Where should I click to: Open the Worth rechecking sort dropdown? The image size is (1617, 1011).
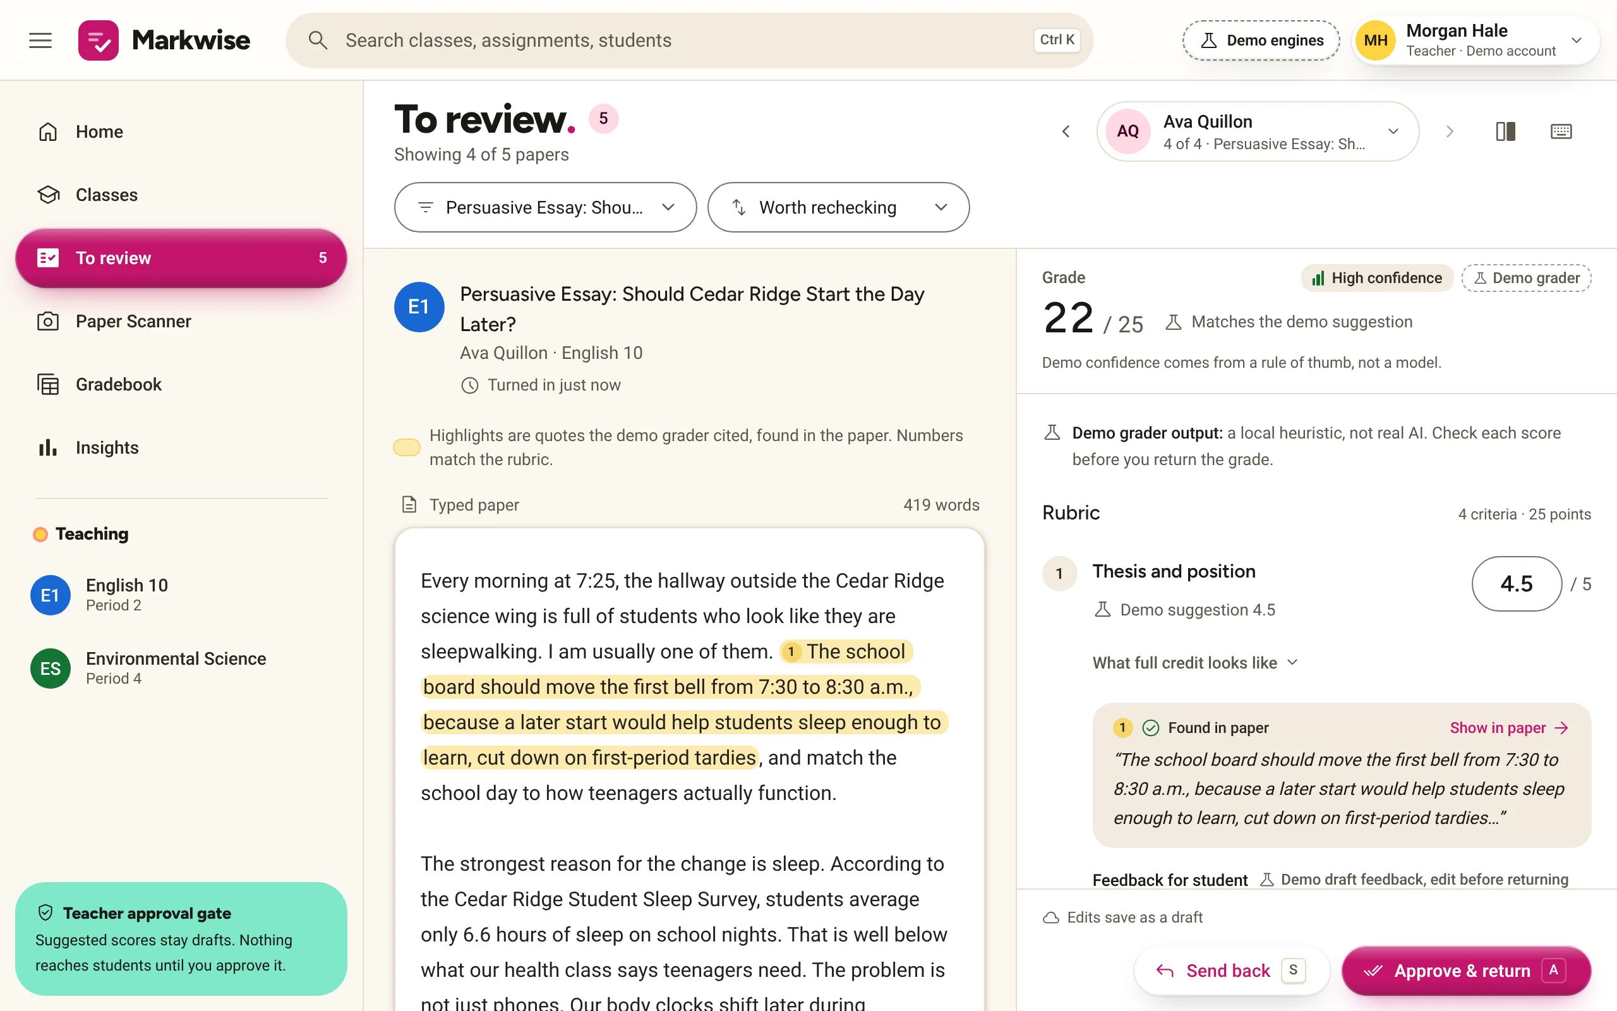coord(838,207)
